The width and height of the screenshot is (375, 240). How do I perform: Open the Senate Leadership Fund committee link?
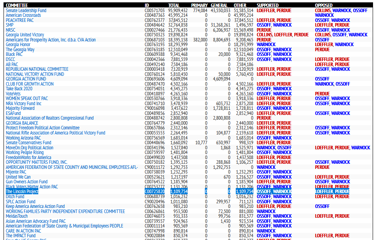[26, 11]
